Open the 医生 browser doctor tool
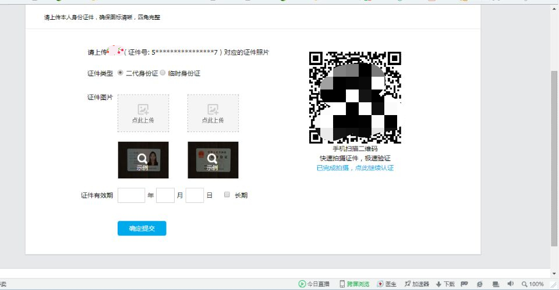 pyautogui.click(x=387, y=284)
